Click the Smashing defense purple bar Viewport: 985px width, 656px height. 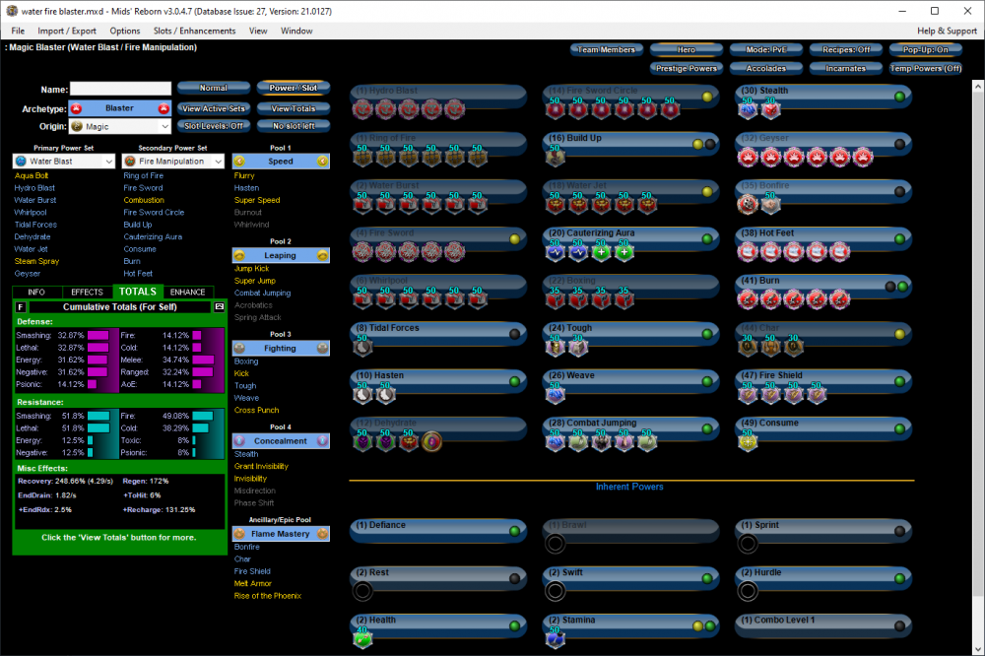(98, 335)
